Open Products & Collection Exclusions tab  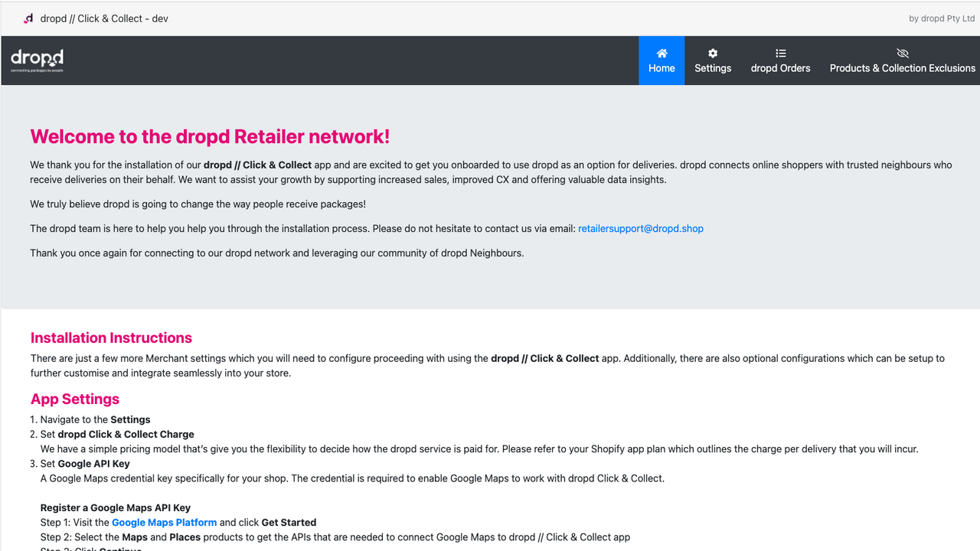(903, 60)
